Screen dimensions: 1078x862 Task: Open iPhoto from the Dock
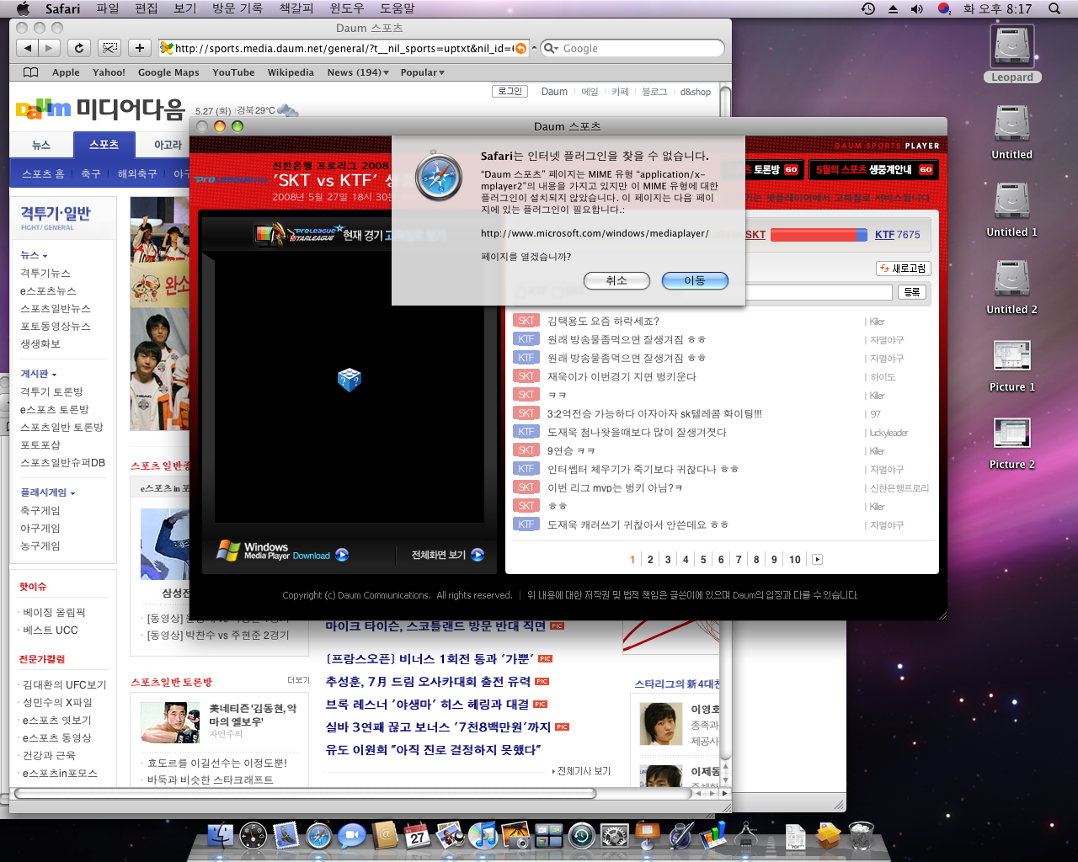pyautogui.click(x=515, y=836)
